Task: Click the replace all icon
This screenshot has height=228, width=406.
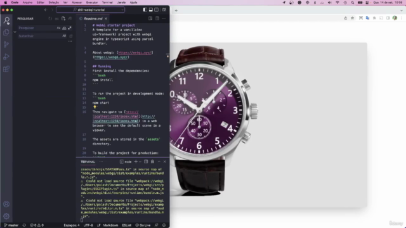Action: tap(71, 36)
